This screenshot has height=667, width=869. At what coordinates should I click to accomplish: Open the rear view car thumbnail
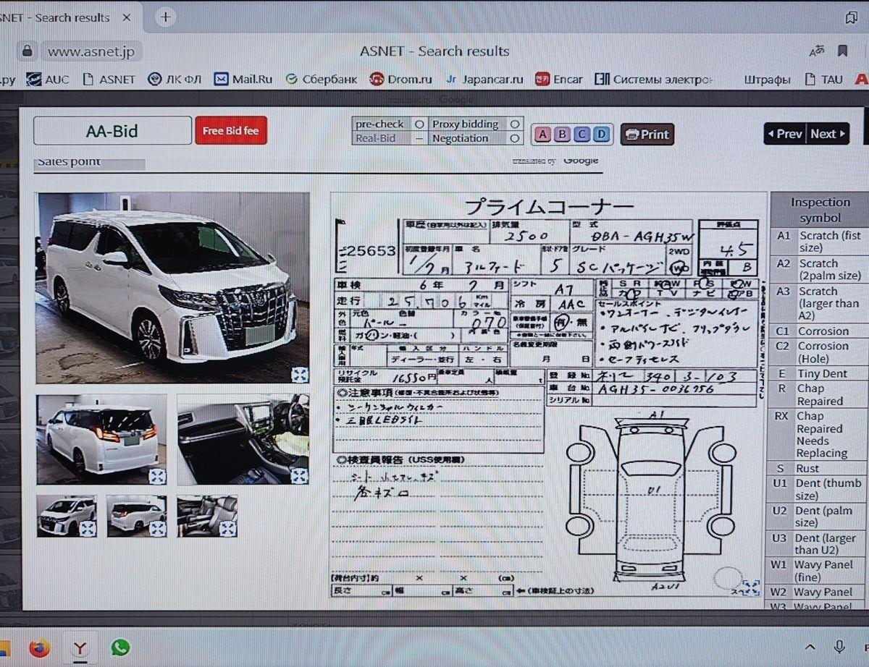(101, 438)
